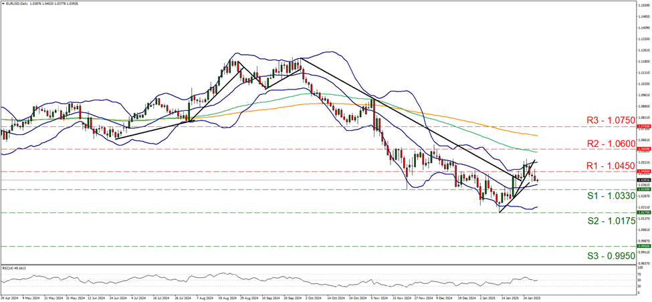Click the RSI scale value 100

[641, 267]
